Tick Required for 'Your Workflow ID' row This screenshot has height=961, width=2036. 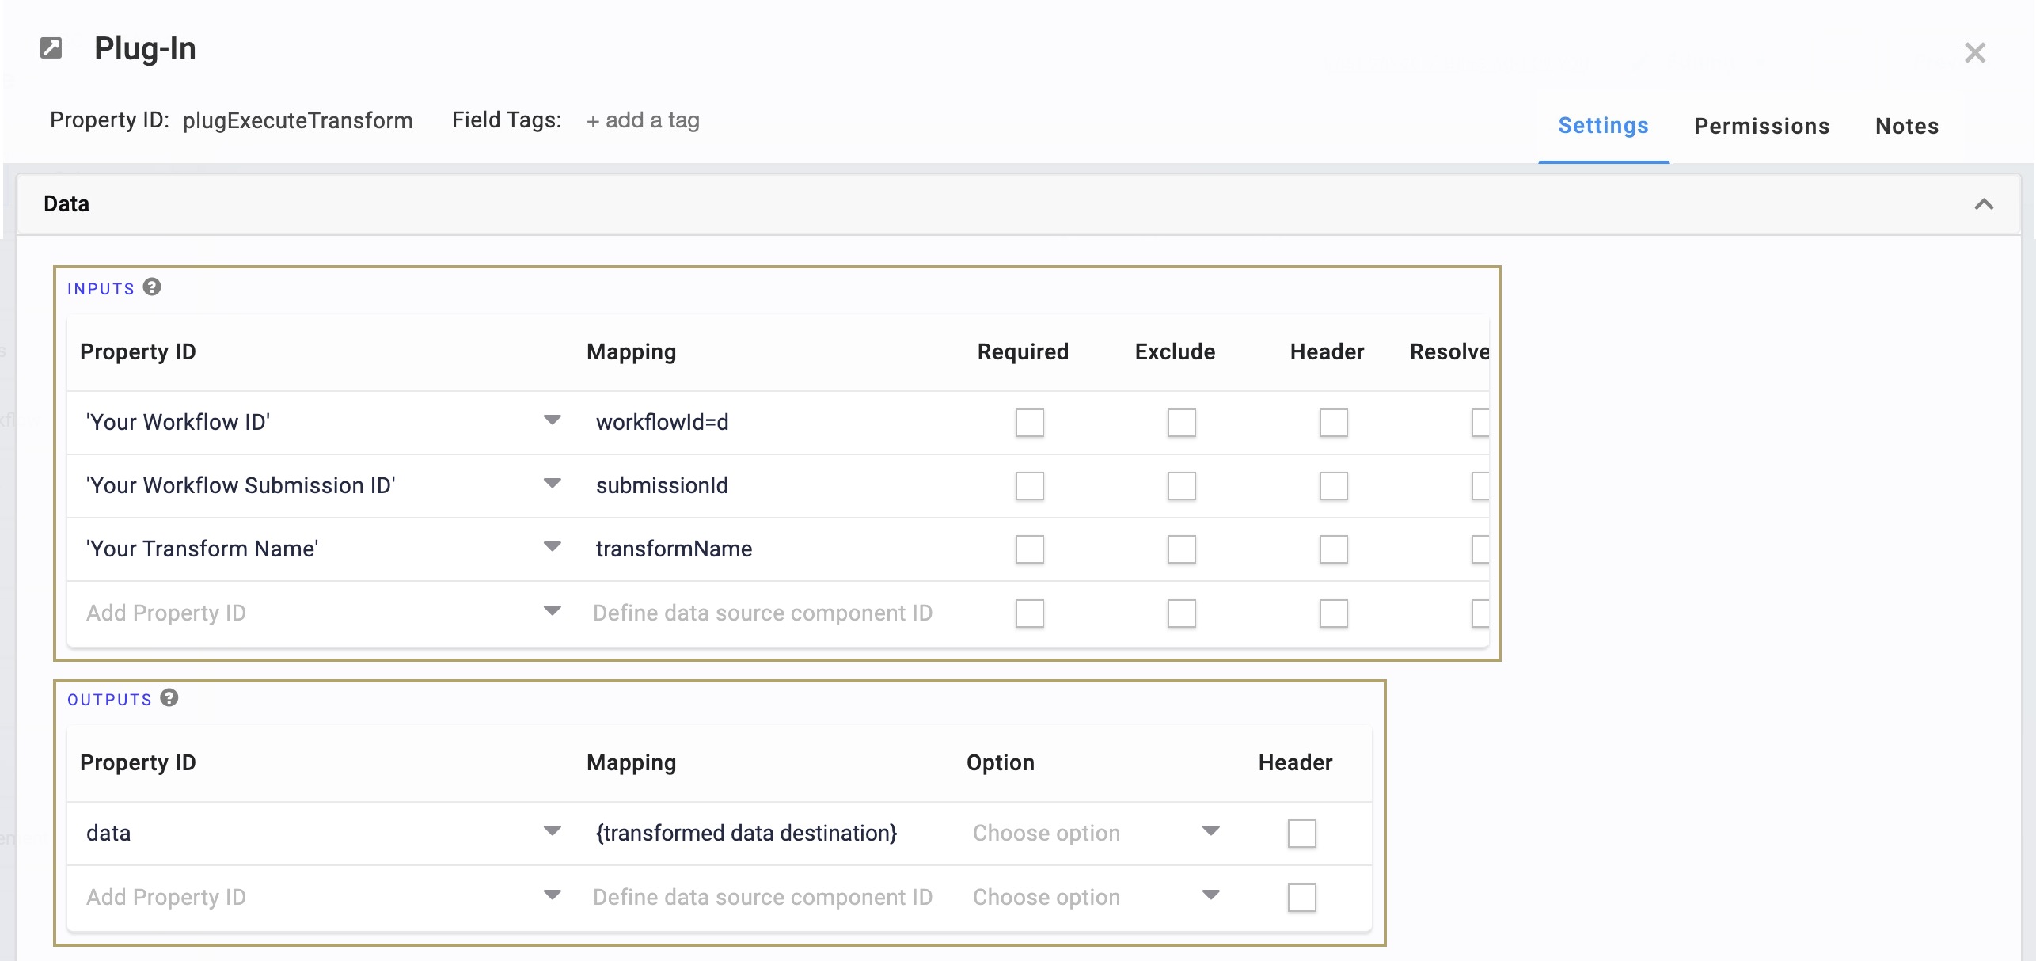coord(1030,423)
